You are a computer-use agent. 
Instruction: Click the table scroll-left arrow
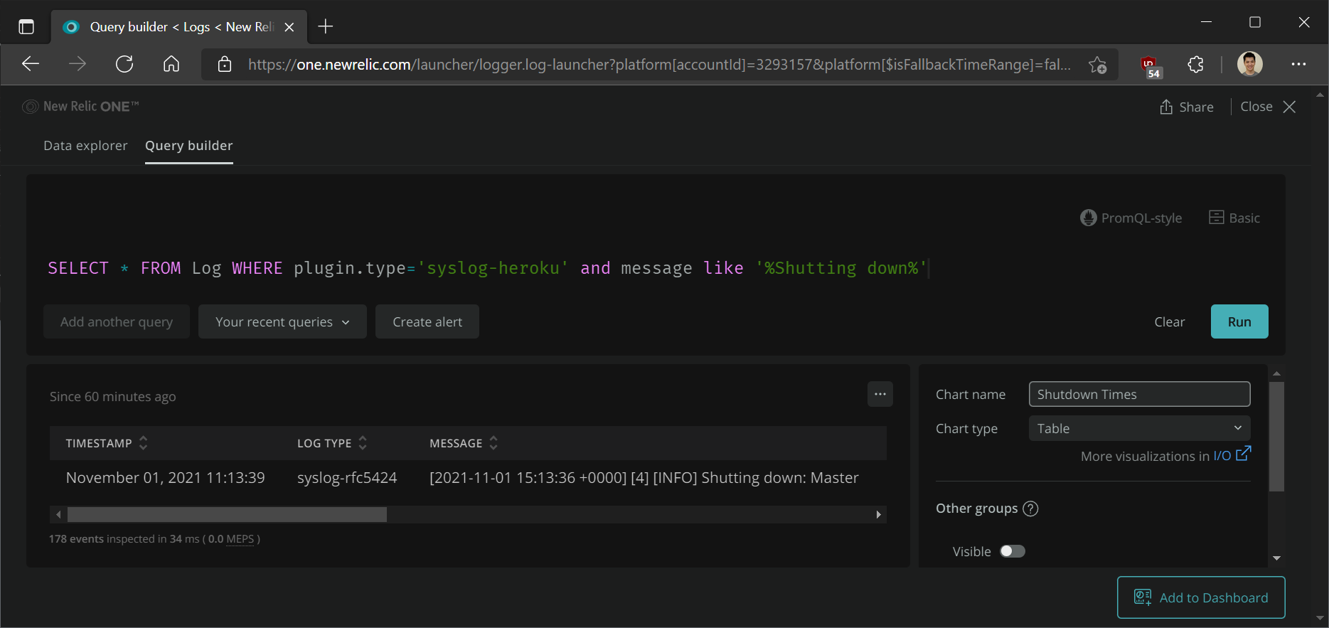pos(58,514)
